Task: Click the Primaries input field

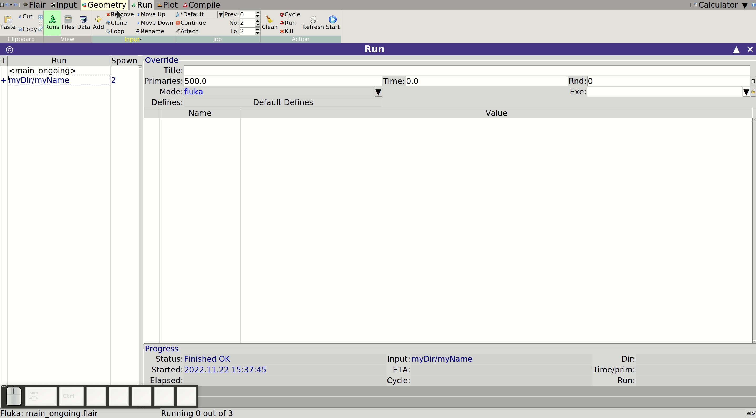Action: point(283,81)
